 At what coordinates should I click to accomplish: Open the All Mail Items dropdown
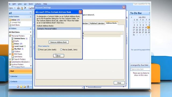31,32
